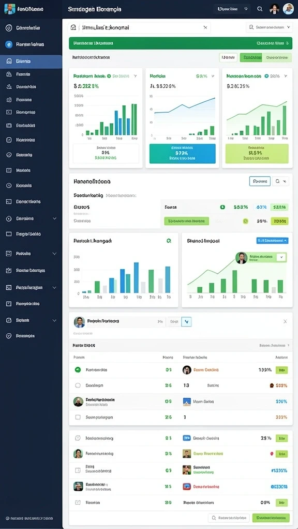Image resolution: width=298 pixels, height=529 pixels.
Task: Click the green button beside the 25% value
Action: tap(282, 438)
